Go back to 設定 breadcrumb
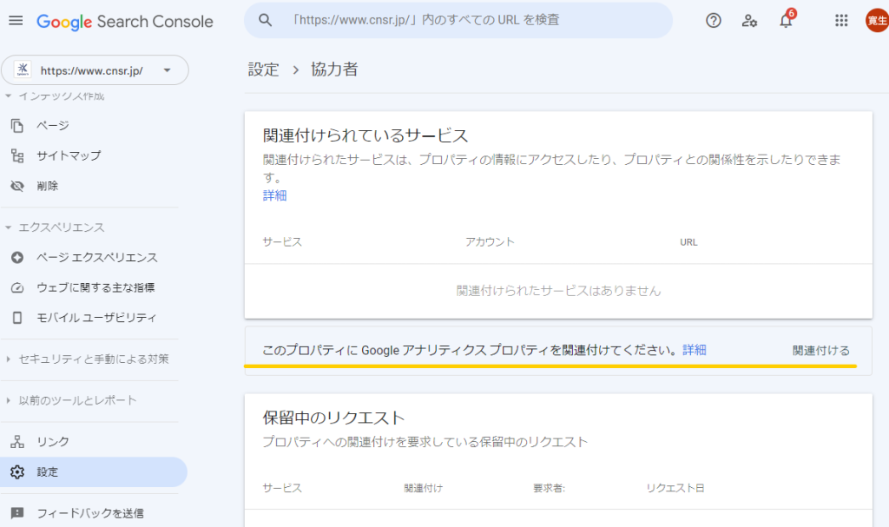889x527 pixels. pos(264,69)
